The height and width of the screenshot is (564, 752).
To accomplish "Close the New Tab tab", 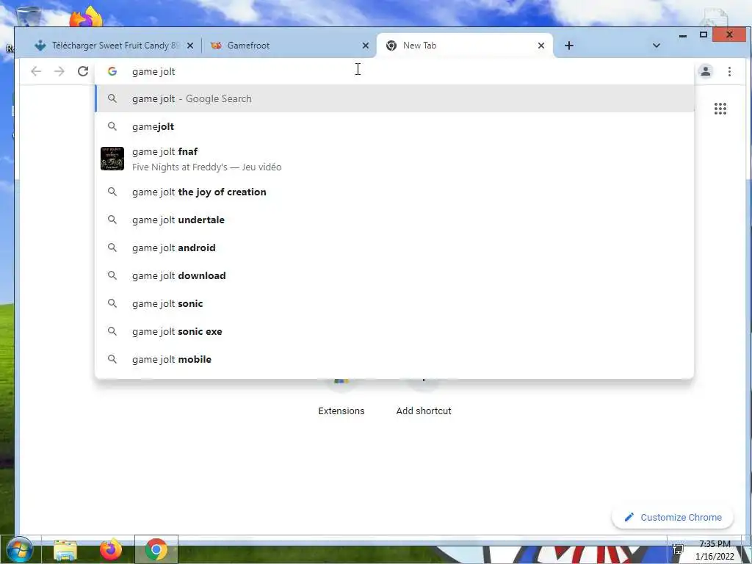I will click(x=541, y=46).
